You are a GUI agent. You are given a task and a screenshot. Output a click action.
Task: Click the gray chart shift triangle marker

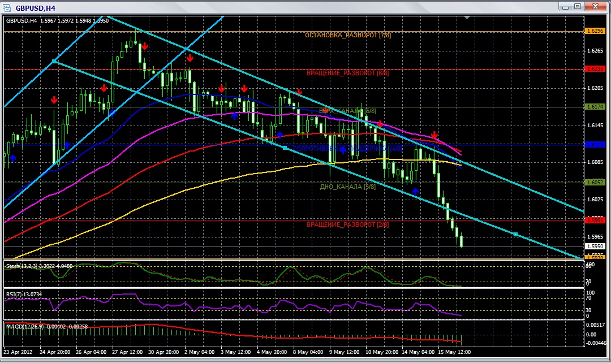pos(467,18)
